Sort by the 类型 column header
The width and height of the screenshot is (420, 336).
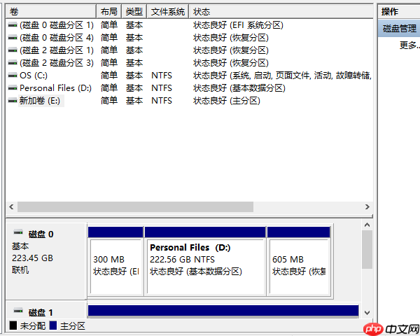coord(134,11)
